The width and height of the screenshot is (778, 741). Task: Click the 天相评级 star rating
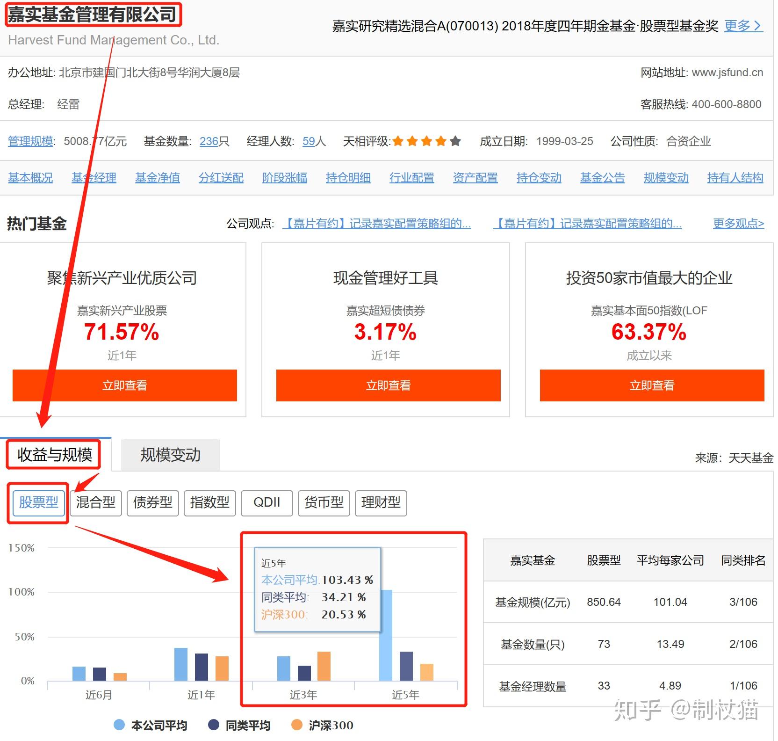(x=426, y=141)
